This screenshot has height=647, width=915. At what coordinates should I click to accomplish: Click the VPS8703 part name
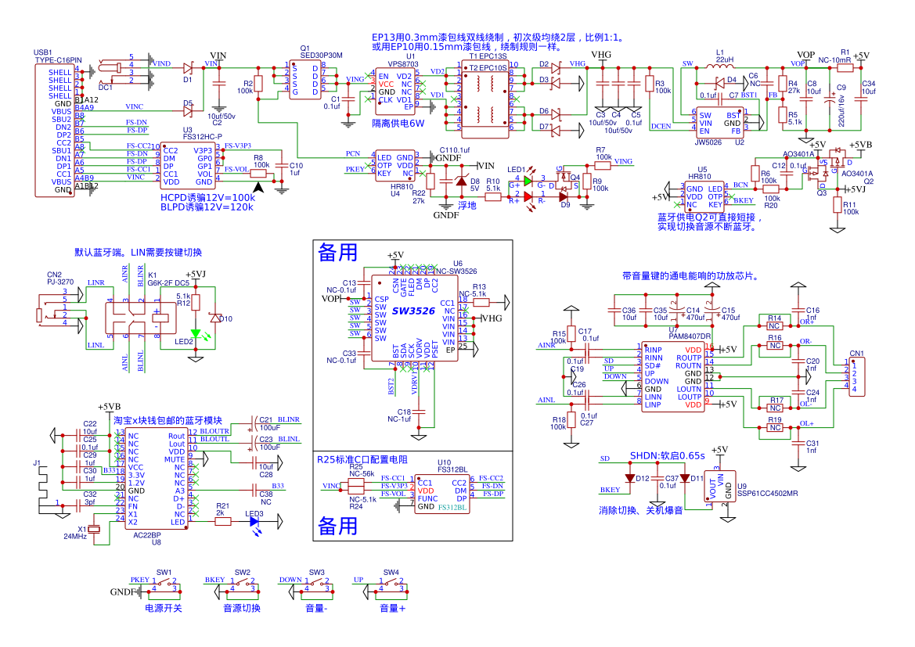click(403, 64)
